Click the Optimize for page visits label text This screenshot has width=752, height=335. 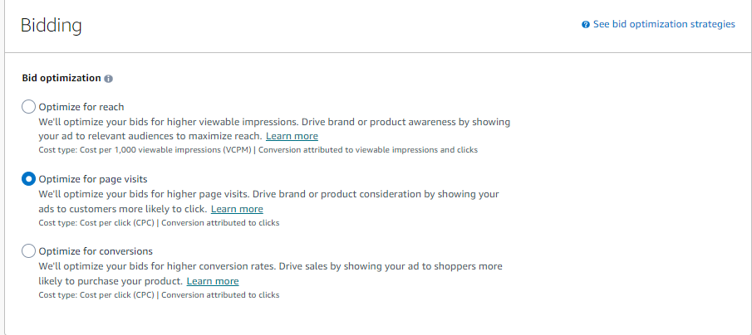pos(93,179)
